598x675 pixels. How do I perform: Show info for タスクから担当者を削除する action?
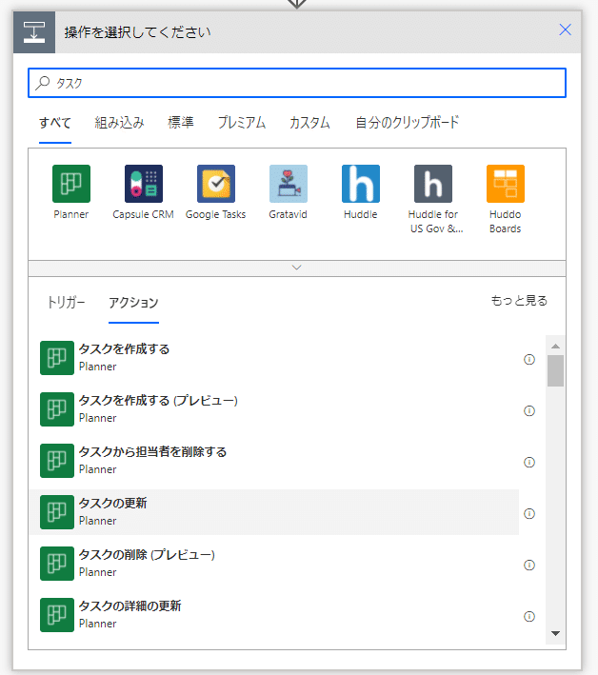[x=529, y=463]
